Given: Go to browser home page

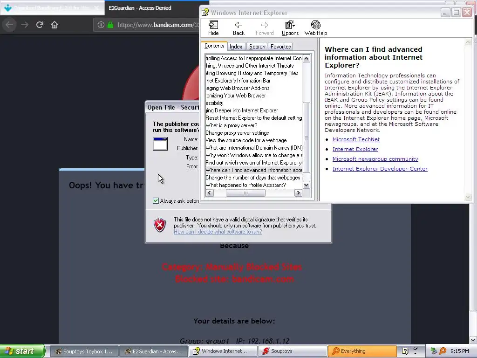Looking at the screenshot, I should click(x=55, y=25).
